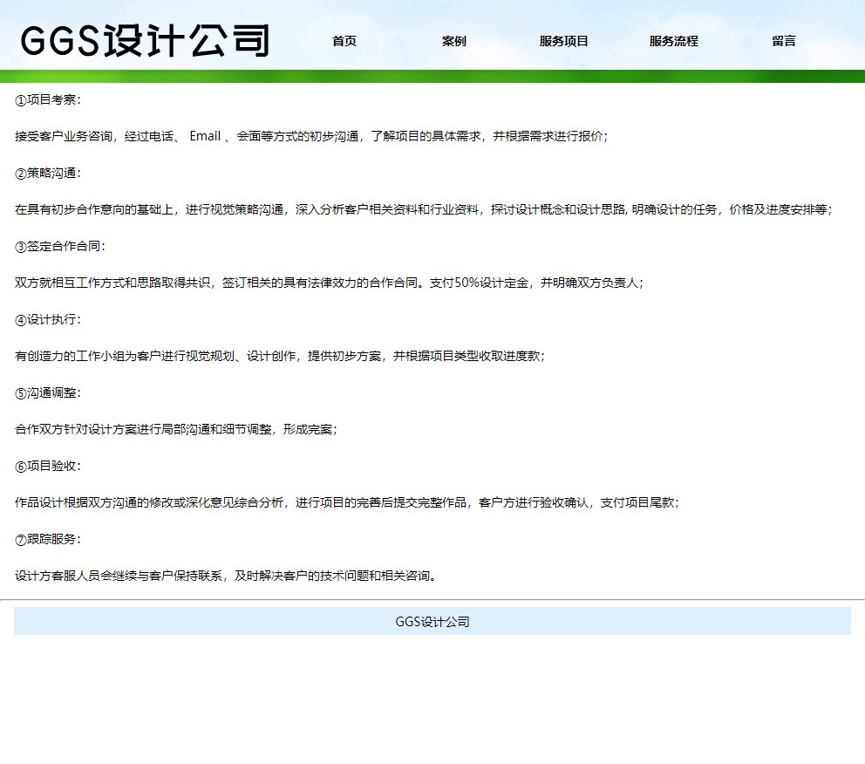This screenshot has width=865, height=764.
Task: Click the GGS设计公司 footer bar
Action: click(x=432, y=622)
